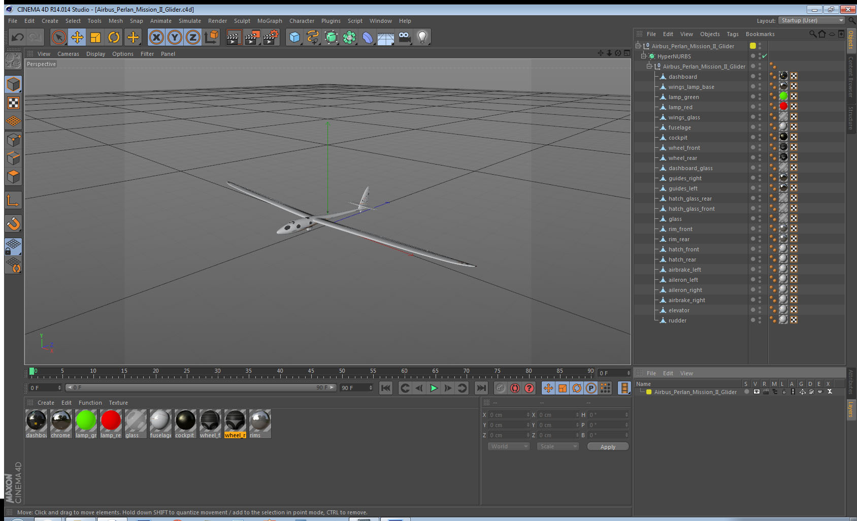857x521 pixels.
Task: Add a camera object
Action: [x=404, y=37]
